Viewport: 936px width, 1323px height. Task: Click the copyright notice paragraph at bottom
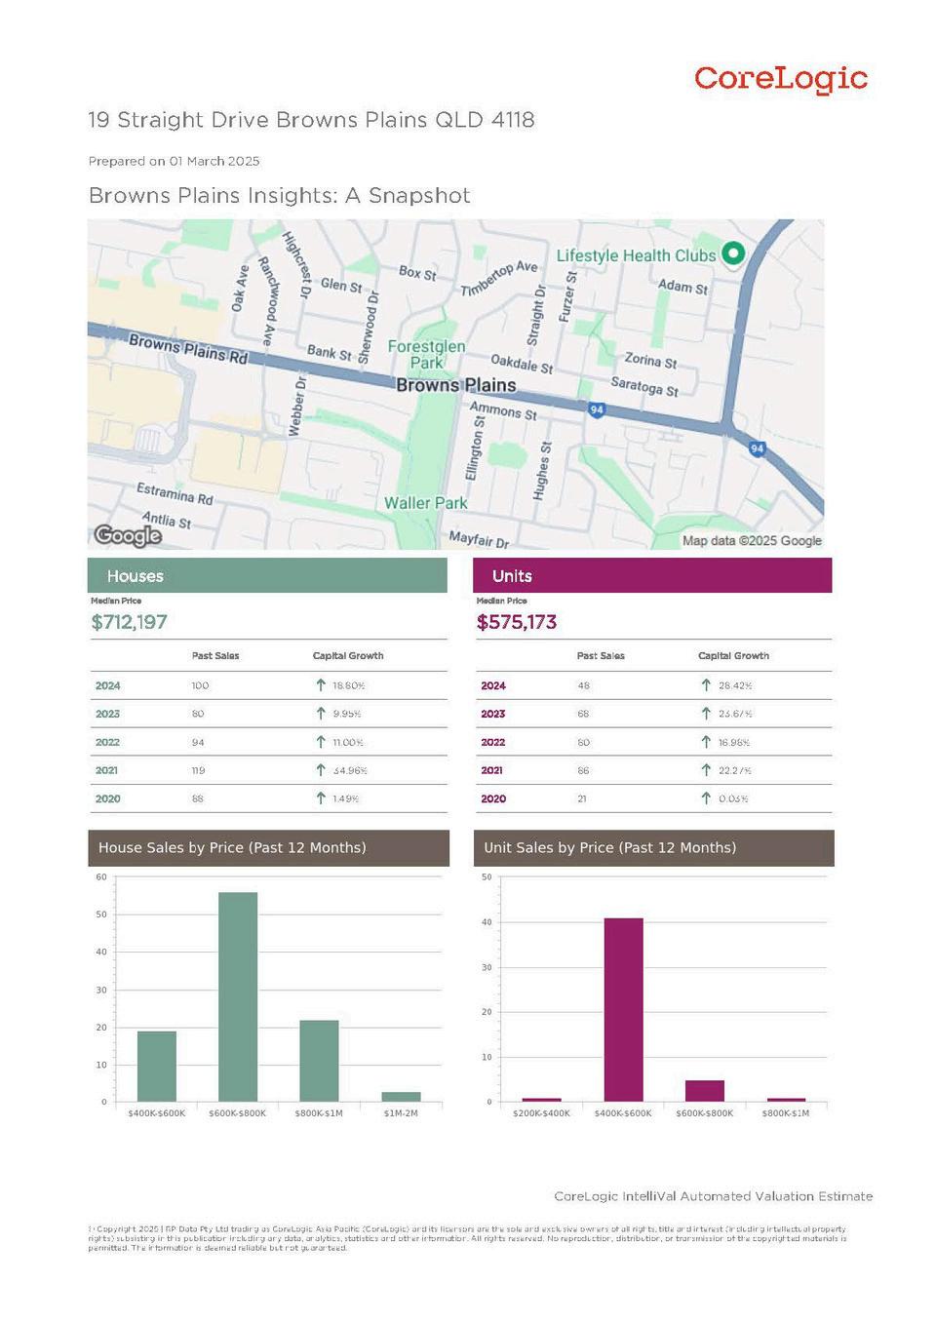click(x=468, y=1238)
